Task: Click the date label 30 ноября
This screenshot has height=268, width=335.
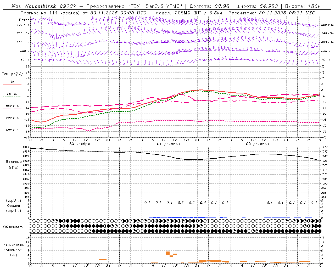Action: tap(80, 144)
